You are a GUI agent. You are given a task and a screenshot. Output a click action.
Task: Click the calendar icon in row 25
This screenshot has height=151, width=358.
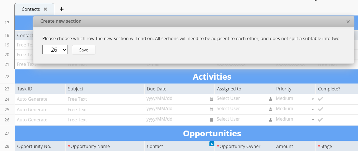[x=211, y=109]
